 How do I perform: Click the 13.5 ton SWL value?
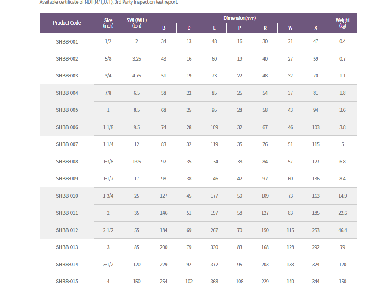coord(136,162)
